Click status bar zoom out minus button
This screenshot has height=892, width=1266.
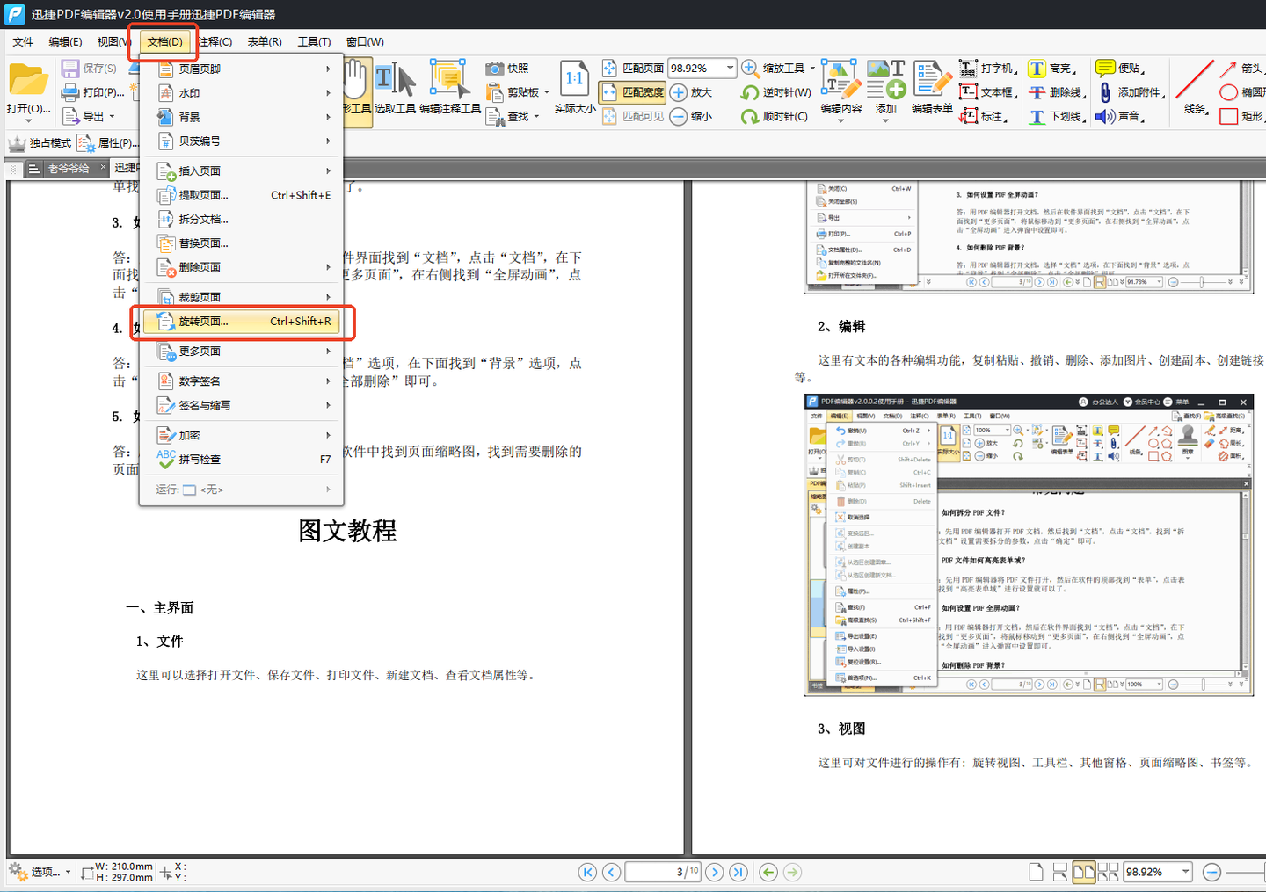[x=1211, y=872]
